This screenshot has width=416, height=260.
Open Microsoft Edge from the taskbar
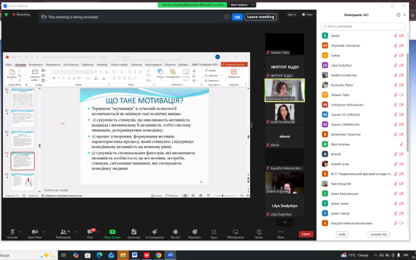coord(99,255)
